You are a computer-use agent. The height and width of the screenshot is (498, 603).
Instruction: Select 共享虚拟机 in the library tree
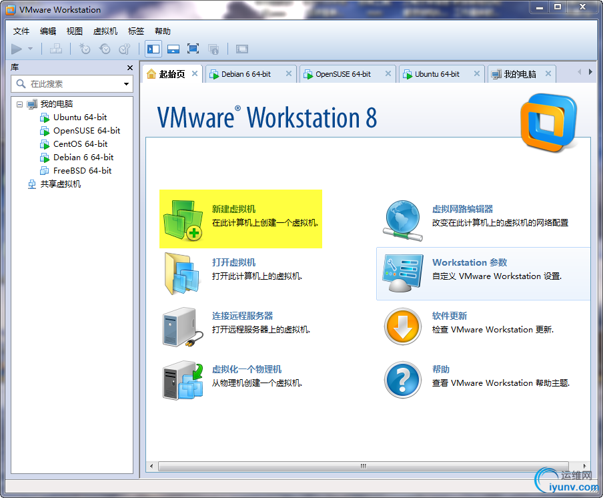(x=61, y=184)
